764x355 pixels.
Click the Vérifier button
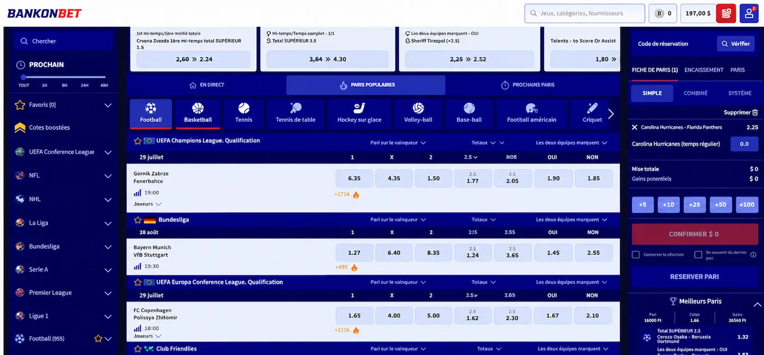(736, 44)
